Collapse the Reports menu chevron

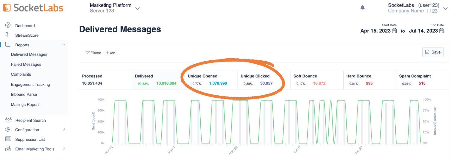pyautogui.click(x=64, y=45)
